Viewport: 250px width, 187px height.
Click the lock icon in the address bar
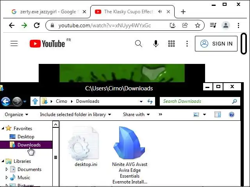click(x=52, y=25)
